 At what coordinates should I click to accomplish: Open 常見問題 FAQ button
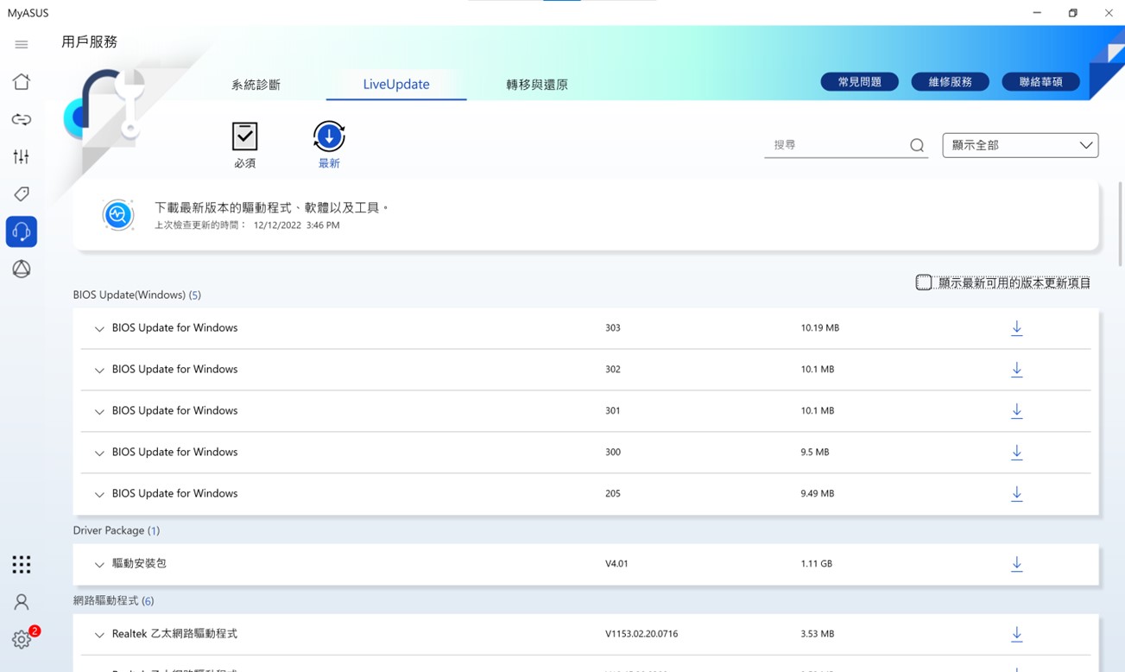[859, 82]
